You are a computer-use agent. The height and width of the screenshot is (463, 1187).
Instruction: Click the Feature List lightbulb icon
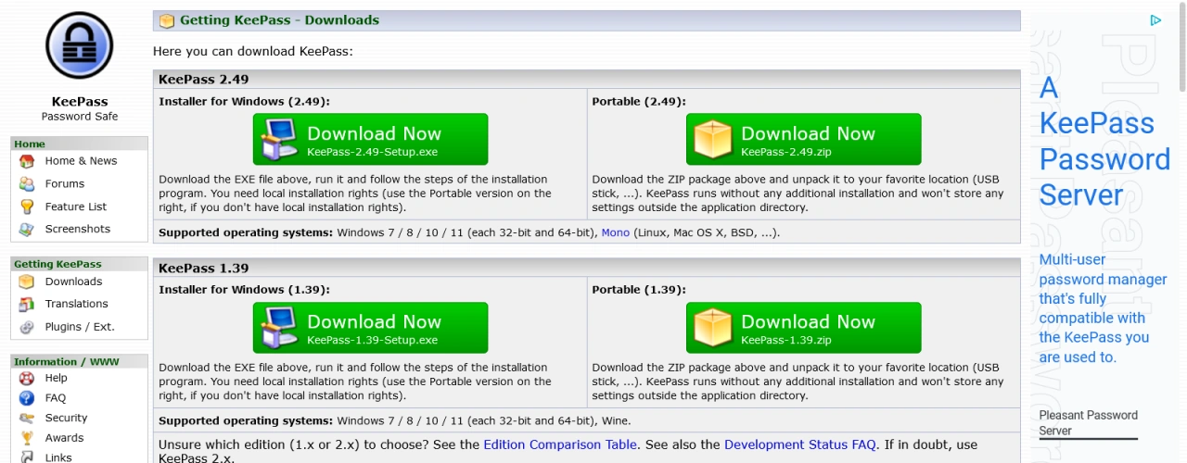tap(27, 206)
